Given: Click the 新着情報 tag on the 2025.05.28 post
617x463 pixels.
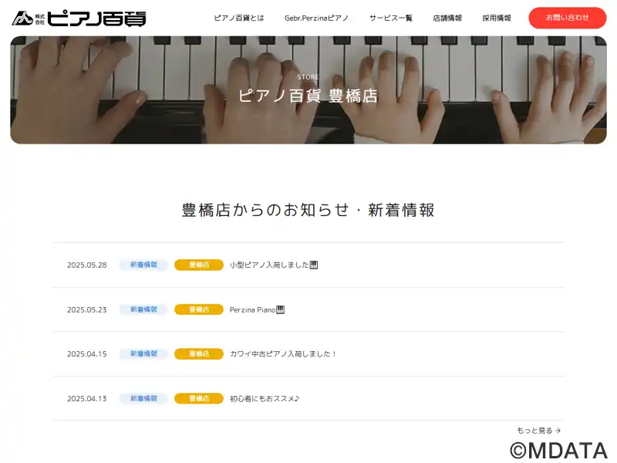Looking at the screenshot, I should [143, 265].
